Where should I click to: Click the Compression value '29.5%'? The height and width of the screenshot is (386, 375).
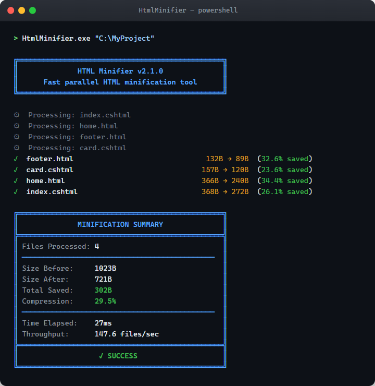pos(105,301)
